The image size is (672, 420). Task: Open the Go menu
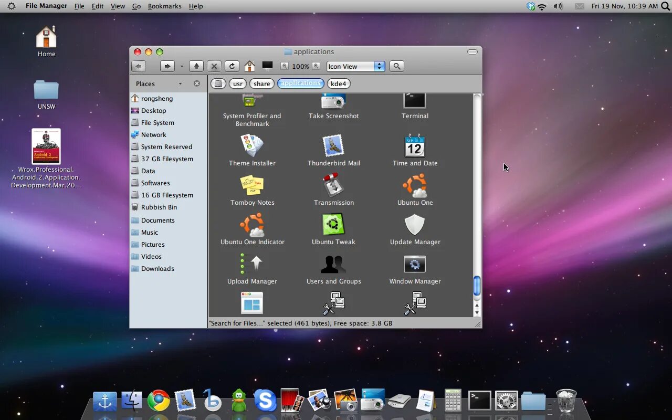click(x=136, y=6)
